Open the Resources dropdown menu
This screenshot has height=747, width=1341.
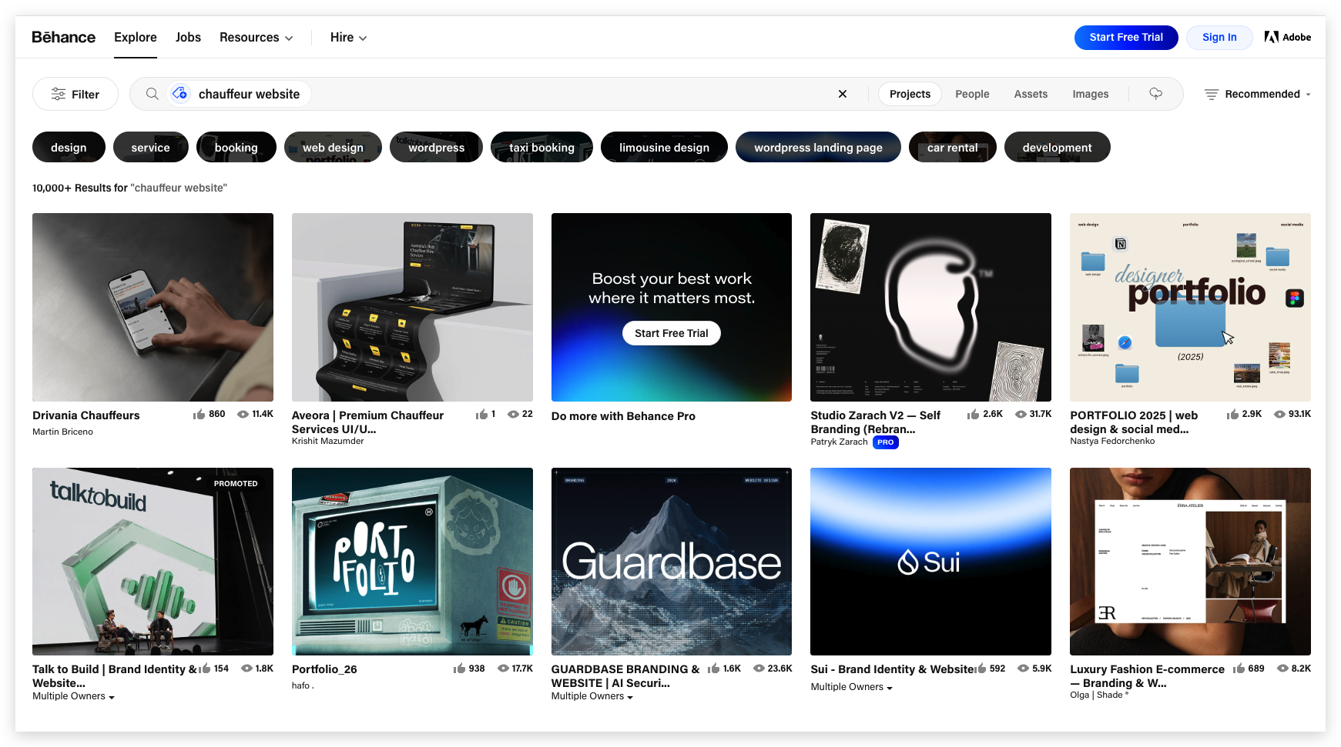[256, 37]
